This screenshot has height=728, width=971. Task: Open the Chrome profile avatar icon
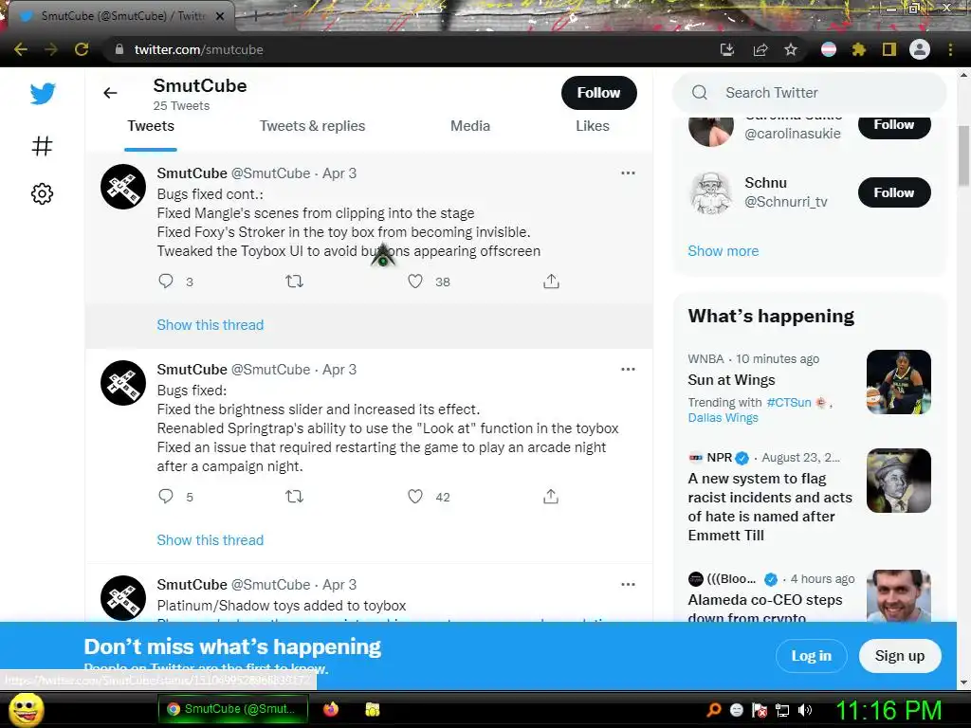[x=920, y=49]
